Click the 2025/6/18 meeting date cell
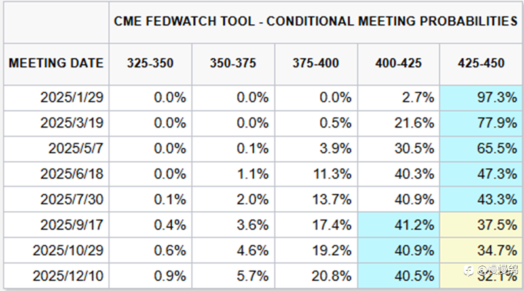Image resolution: width=524 pixels, height=291 pixels. (x=72, y=174)
